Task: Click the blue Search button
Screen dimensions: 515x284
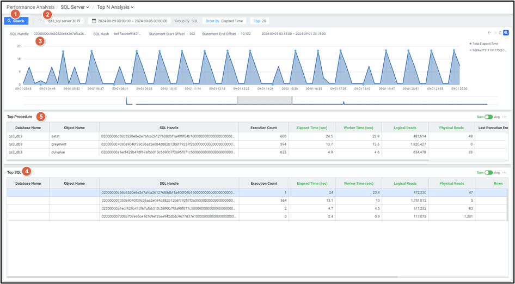Action: pyautogui.click(x=16, y=21)
